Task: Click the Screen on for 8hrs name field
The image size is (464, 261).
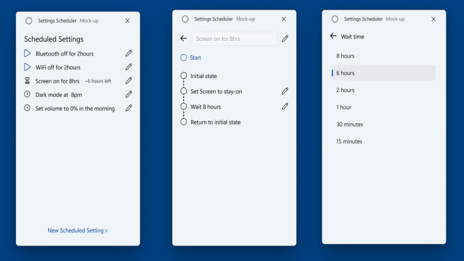Action: pos(234,39)
